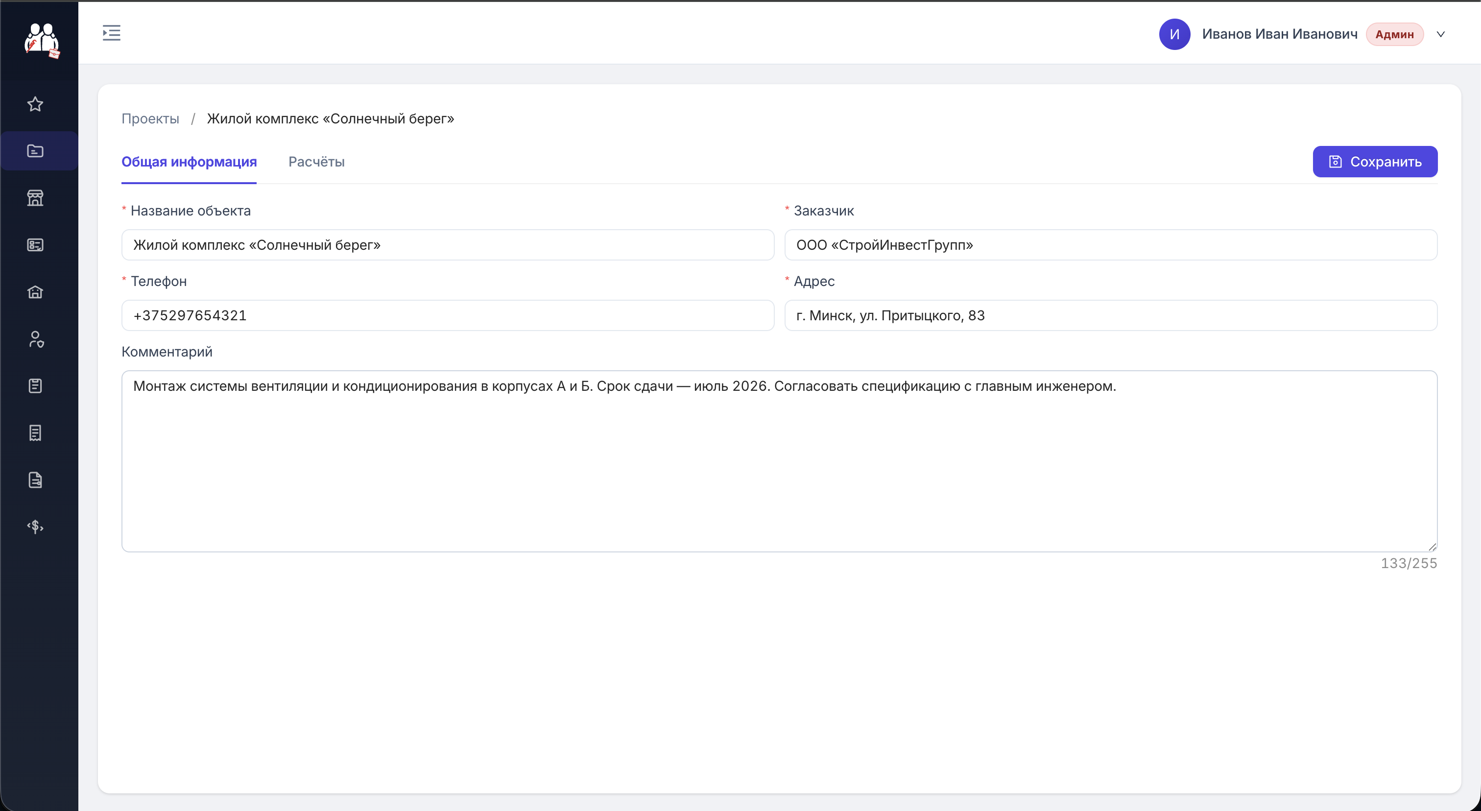Screen dimensions: 1481x811
Task: Switch to the Расчёты tab
Action: (x=316, y=162)
